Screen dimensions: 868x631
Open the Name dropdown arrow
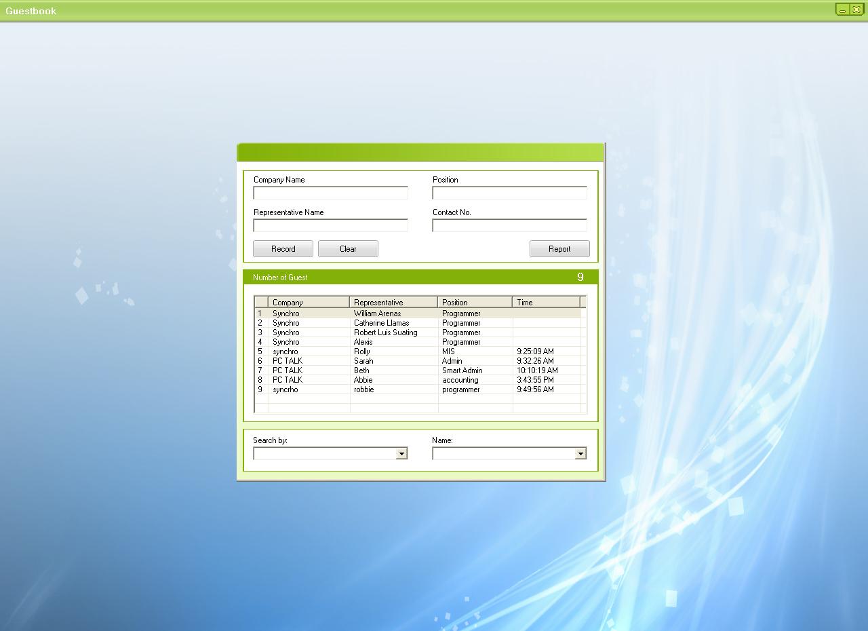tap(580, 454)
